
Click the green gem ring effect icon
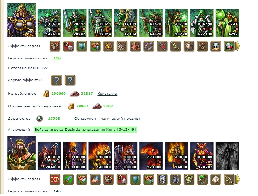point(202,179)
